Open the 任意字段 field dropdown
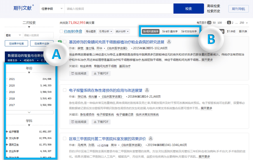This screenshot has width=253, height=160. coord(52,8)
